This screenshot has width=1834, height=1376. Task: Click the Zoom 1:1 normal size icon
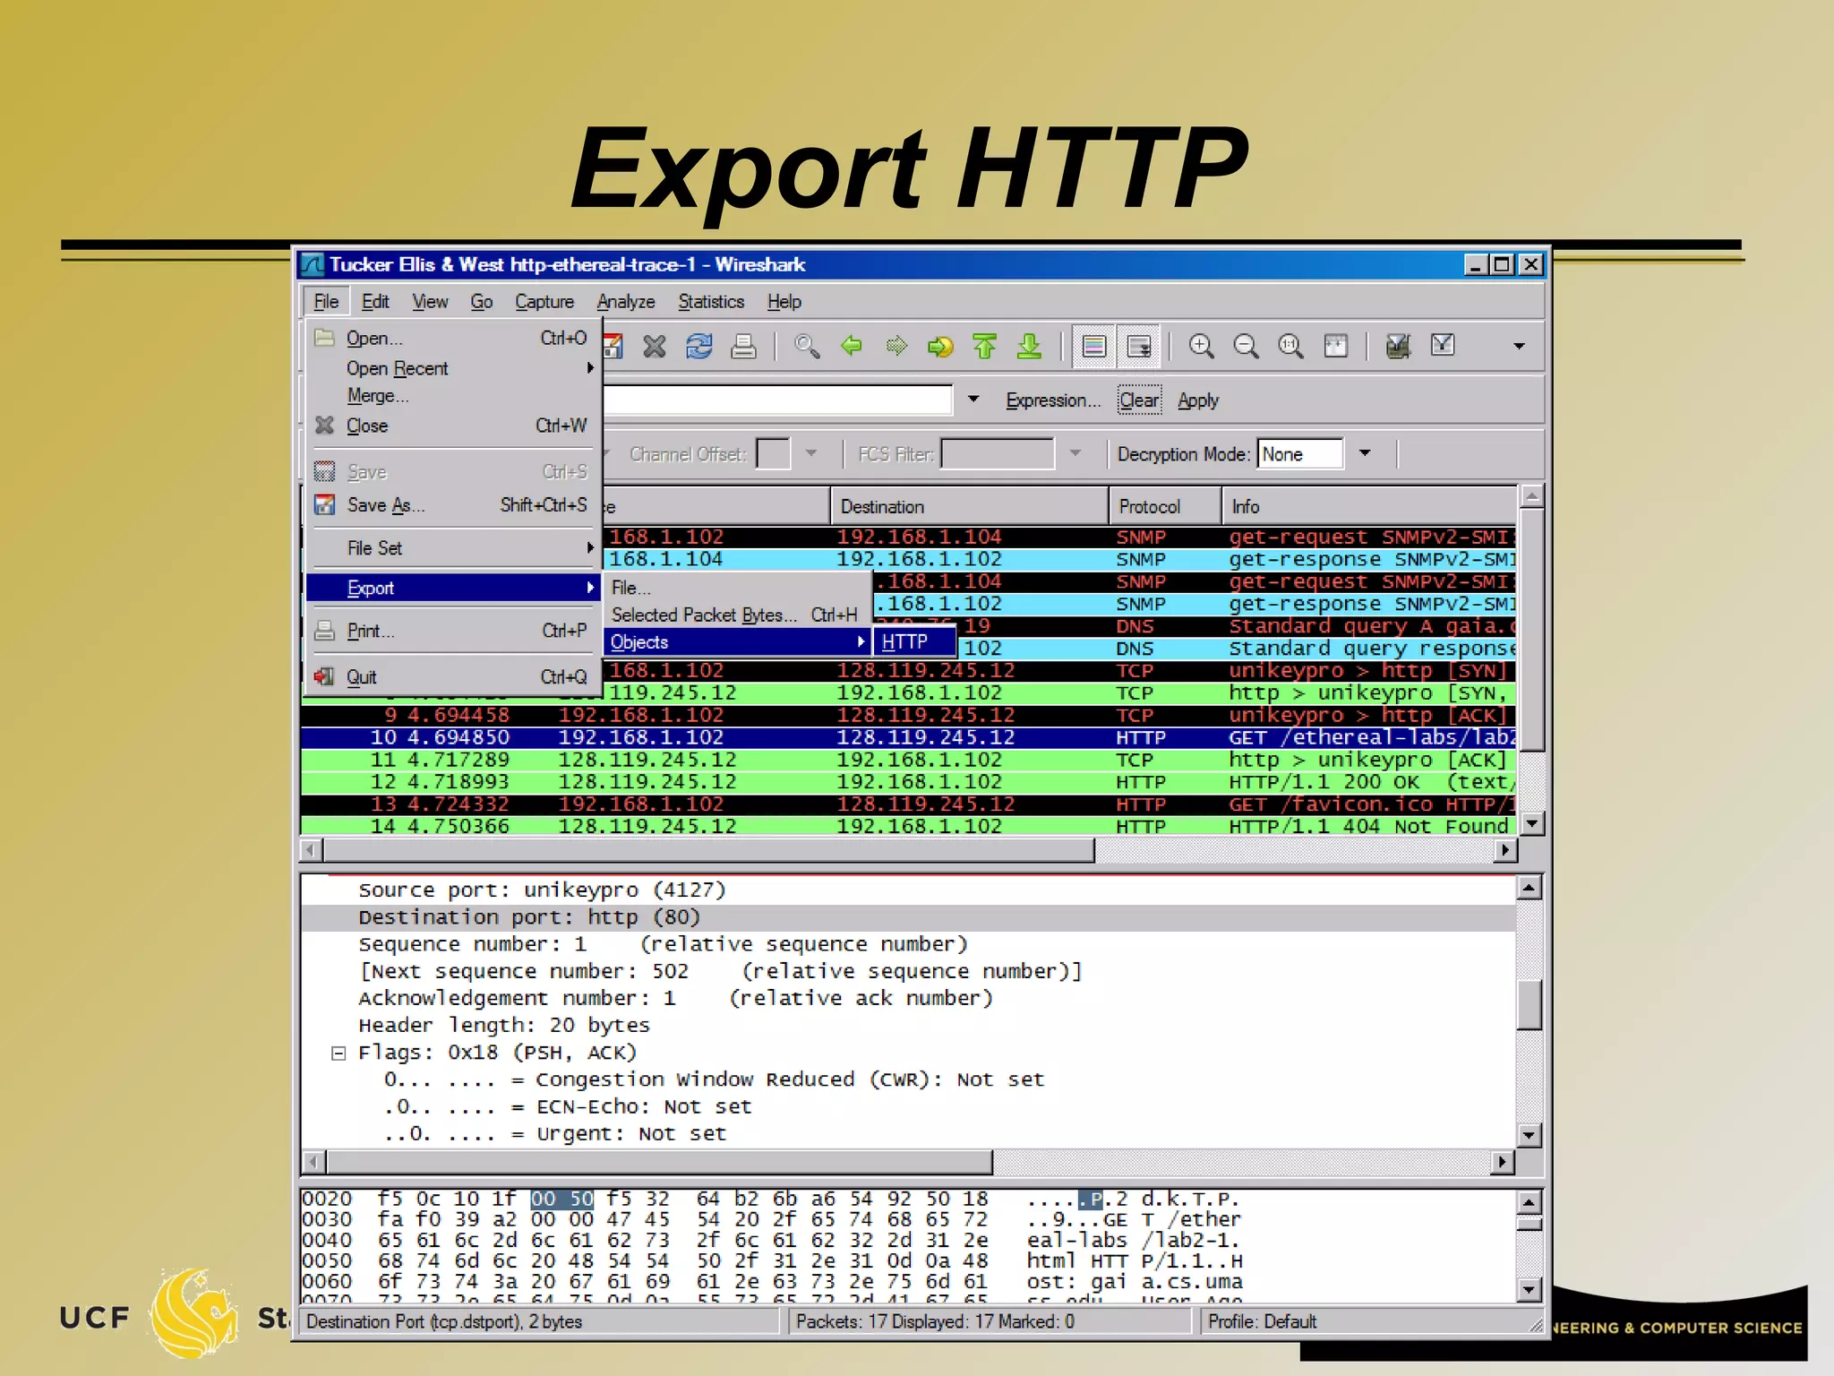point(1290,346)
